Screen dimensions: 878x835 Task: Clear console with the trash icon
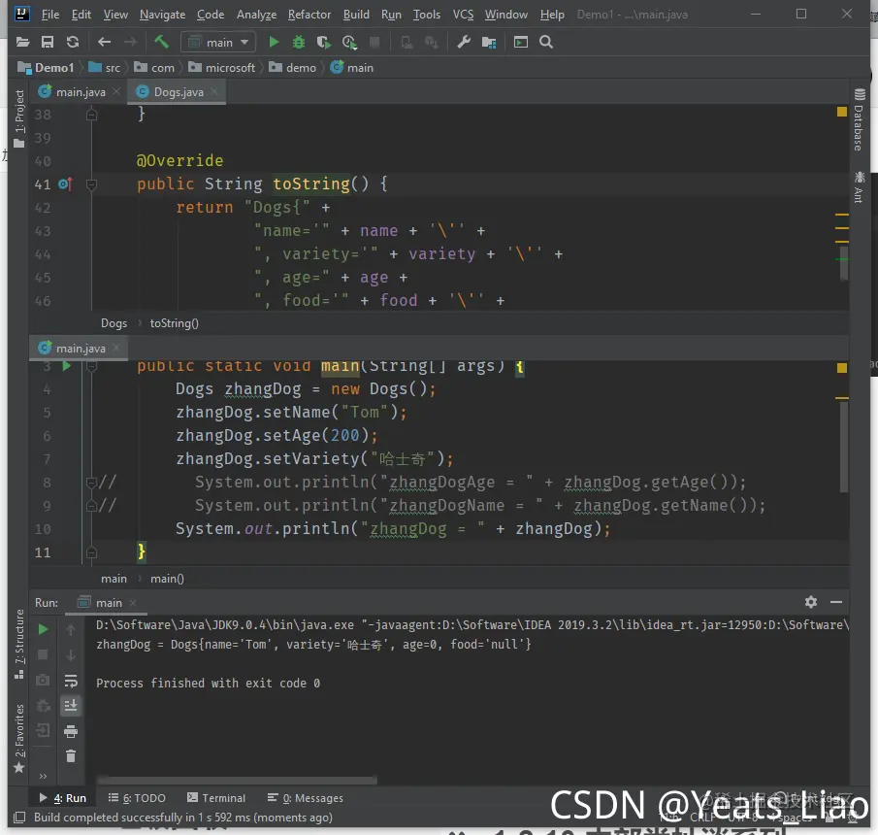coord(71,756)
